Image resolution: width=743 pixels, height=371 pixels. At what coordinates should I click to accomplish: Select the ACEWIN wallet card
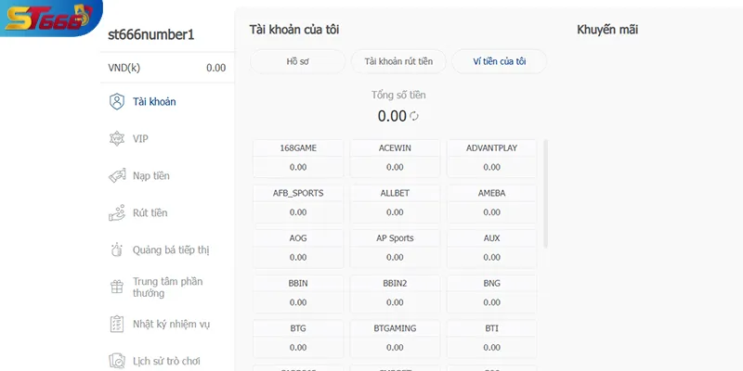pos(395,158)
